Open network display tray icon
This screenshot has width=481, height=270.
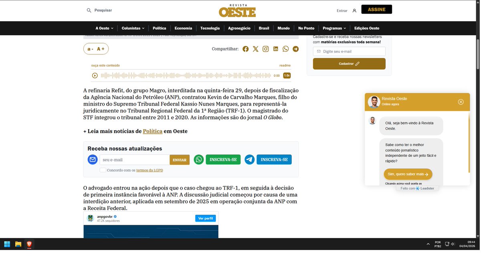pos(447,244)
